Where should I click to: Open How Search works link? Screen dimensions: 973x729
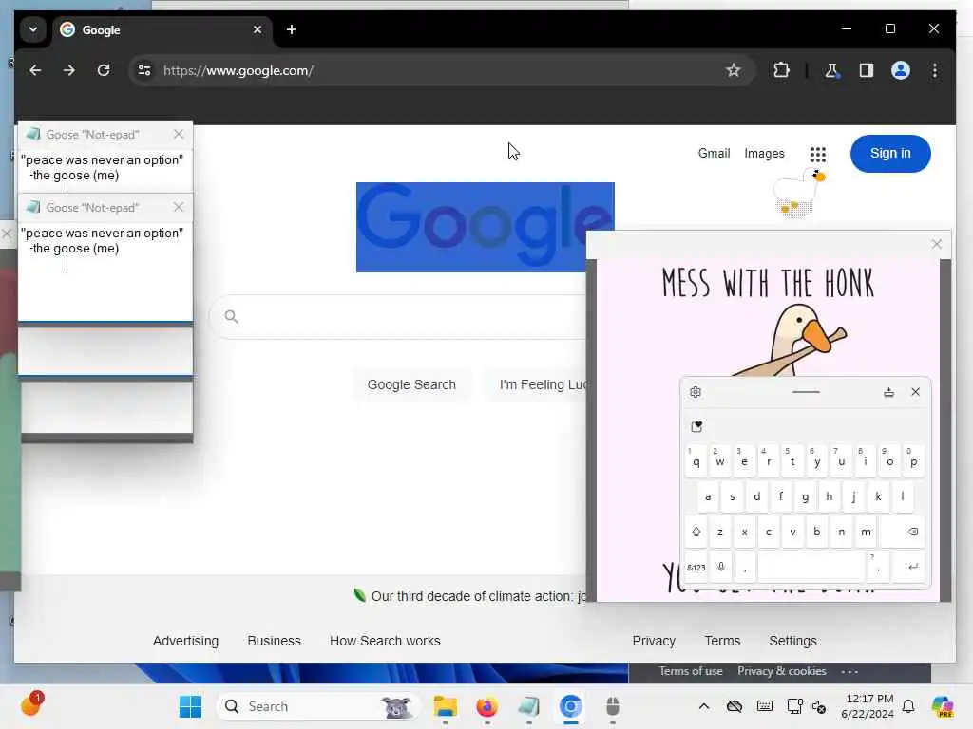click(x=385, y=641)
